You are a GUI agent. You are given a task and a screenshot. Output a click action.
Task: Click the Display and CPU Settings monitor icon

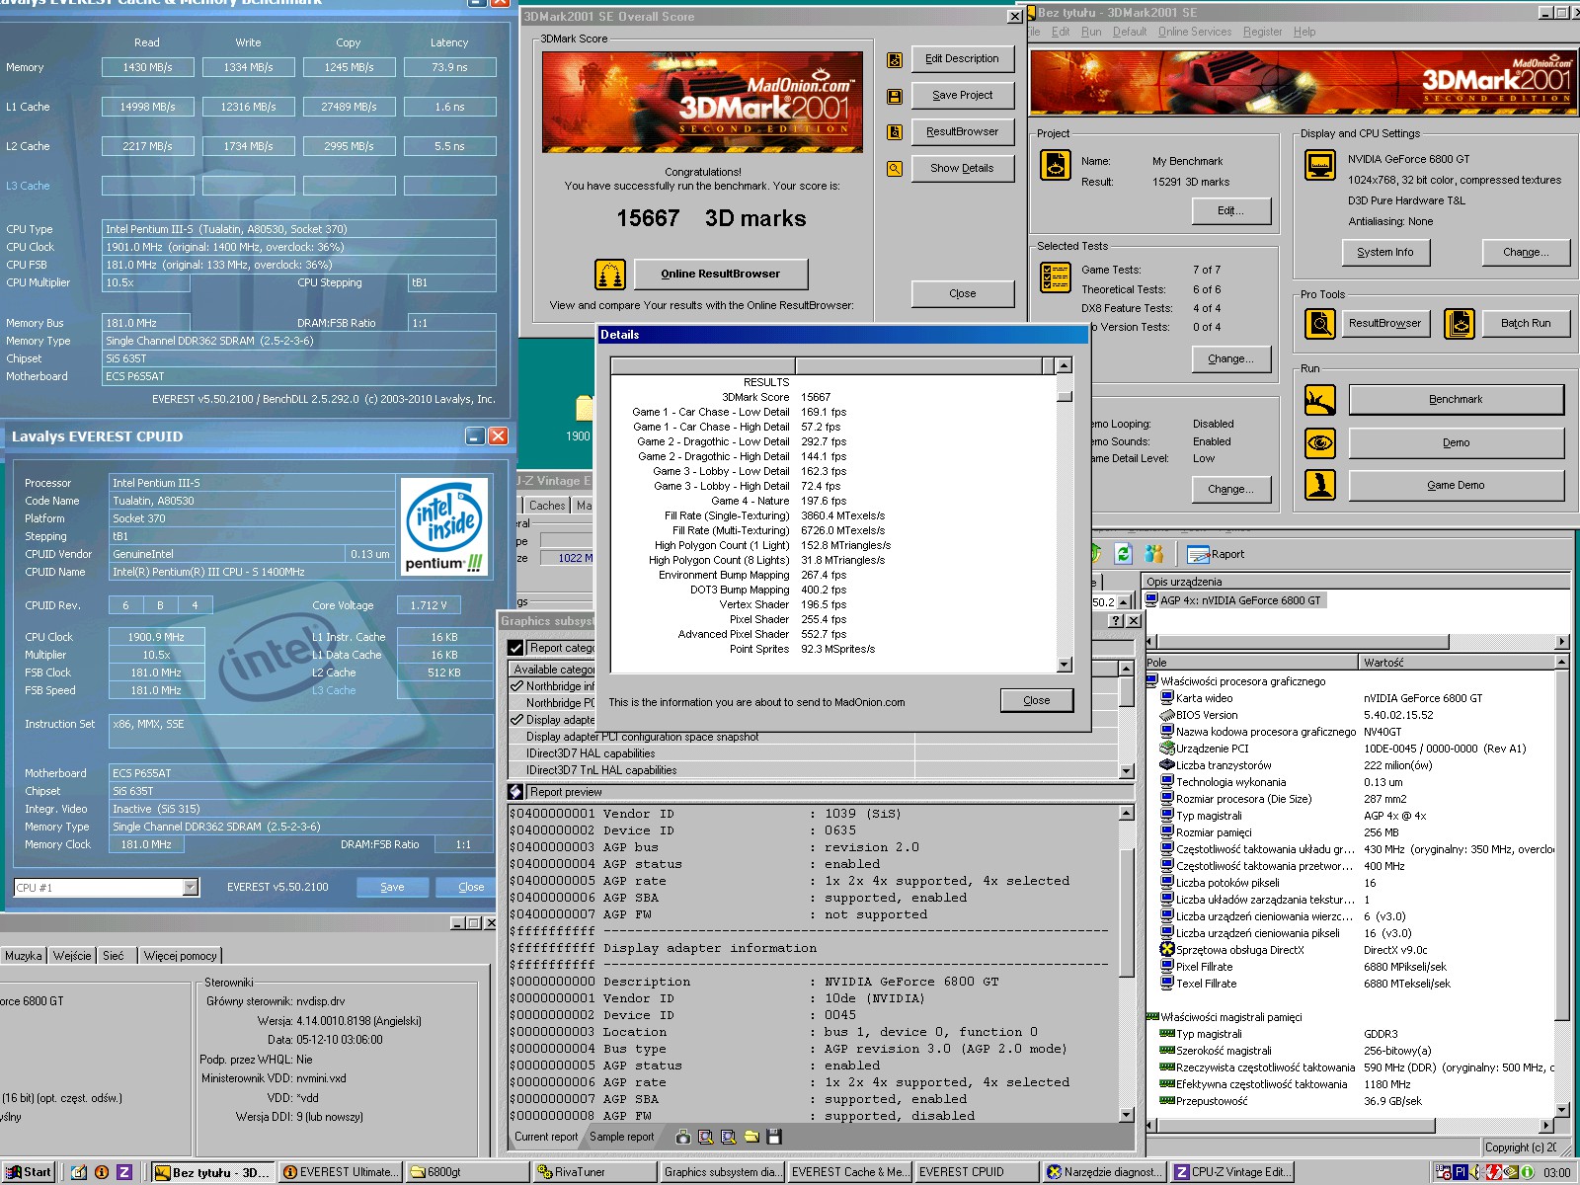(1320, 165)
